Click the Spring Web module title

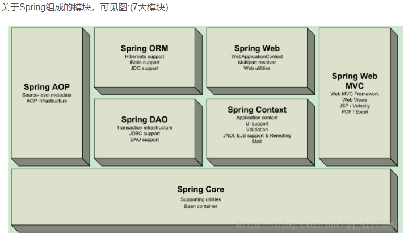257,48
